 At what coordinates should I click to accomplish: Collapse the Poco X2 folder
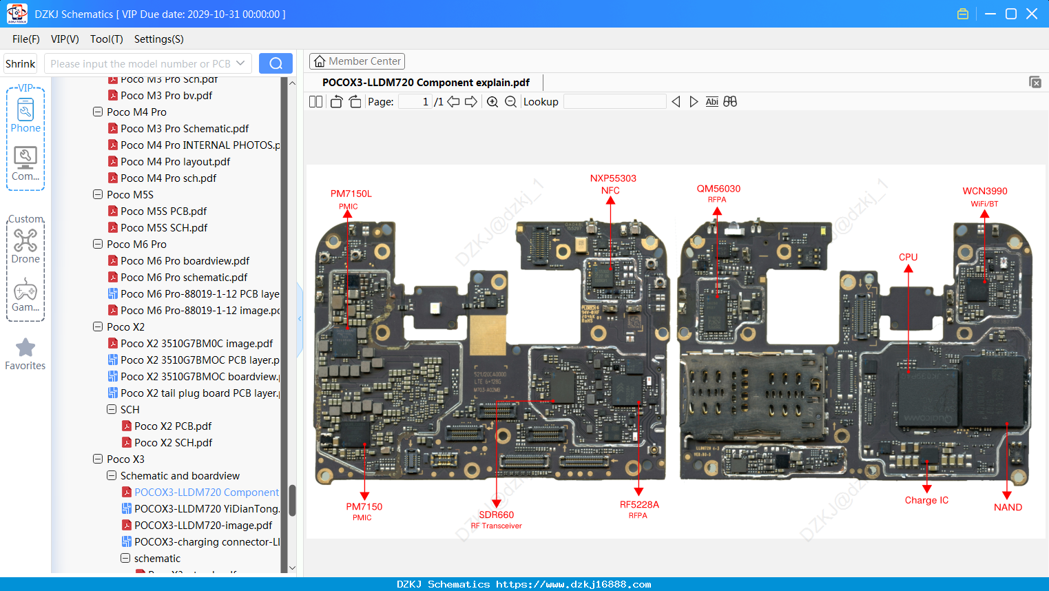(x=98, y=326)
